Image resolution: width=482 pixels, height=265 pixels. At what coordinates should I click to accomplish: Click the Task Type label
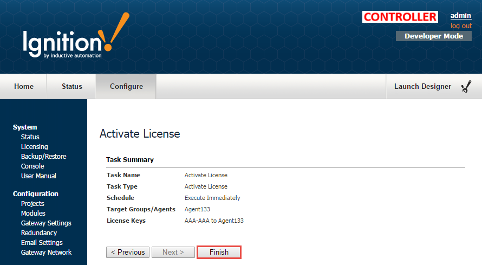122,186
